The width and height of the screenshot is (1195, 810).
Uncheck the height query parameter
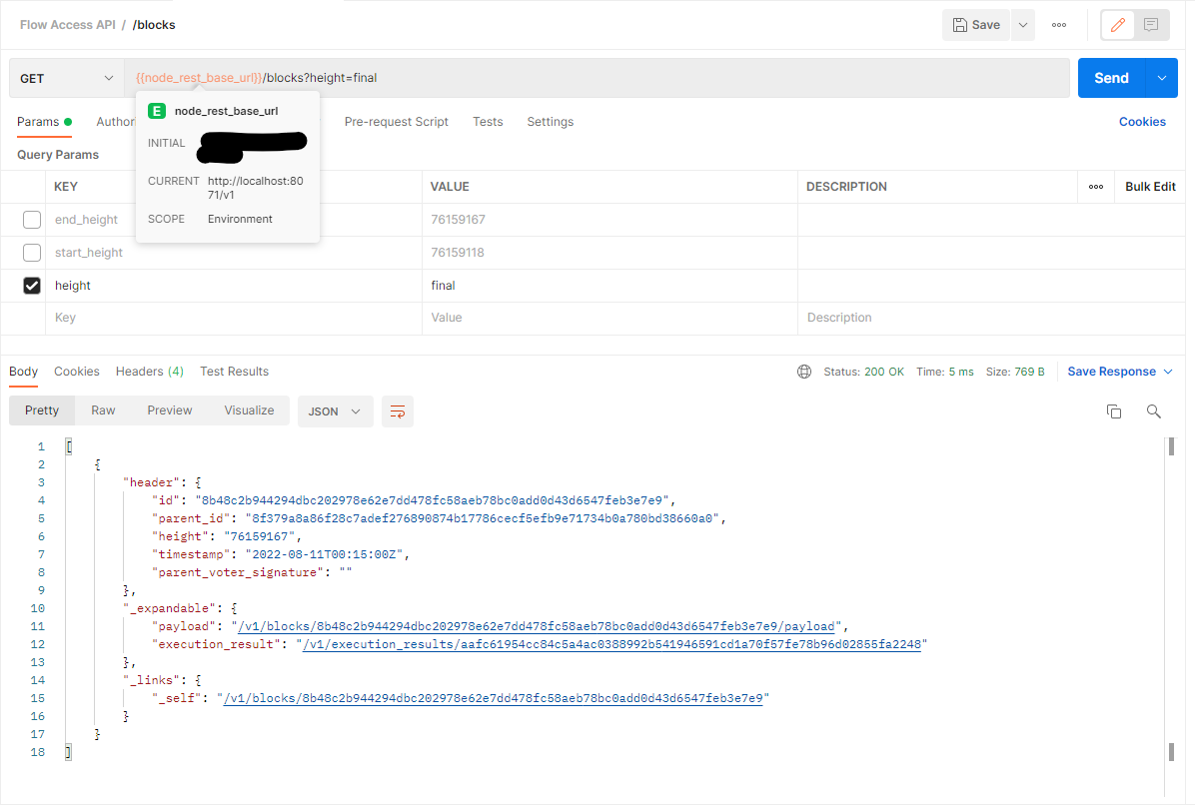tap(31, 285)
